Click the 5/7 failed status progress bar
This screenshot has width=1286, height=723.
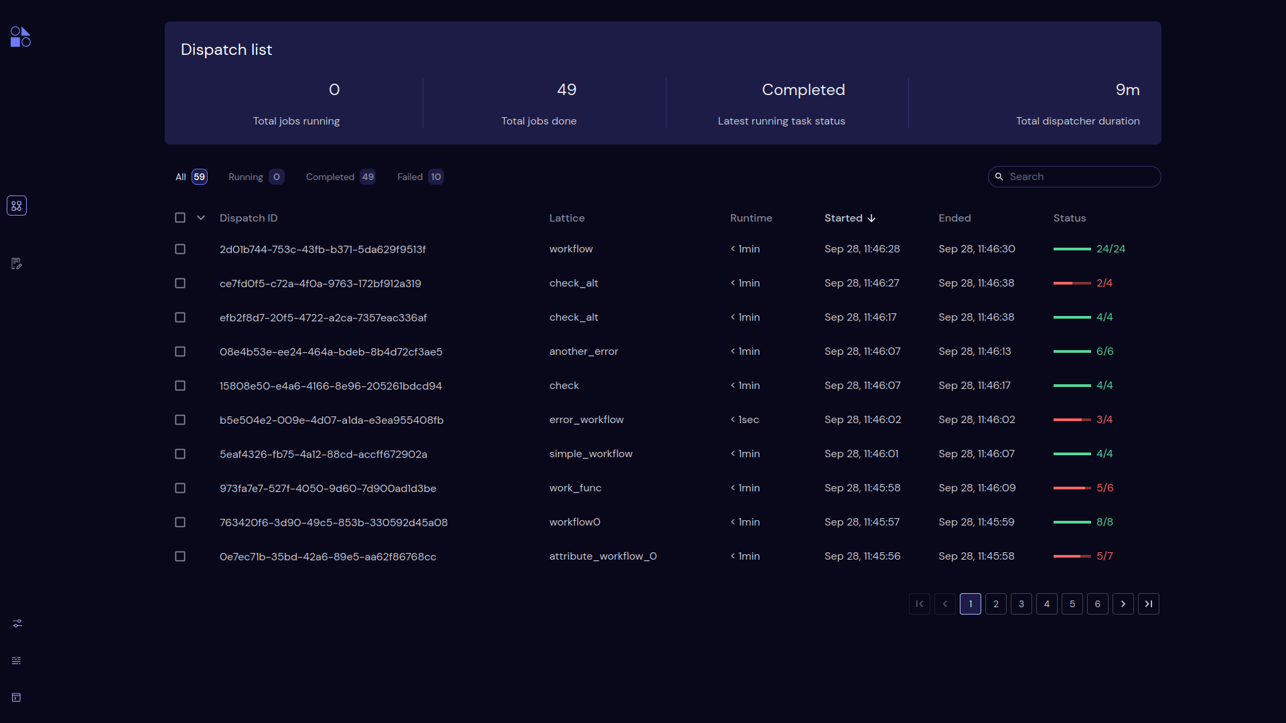(1072, 556)
